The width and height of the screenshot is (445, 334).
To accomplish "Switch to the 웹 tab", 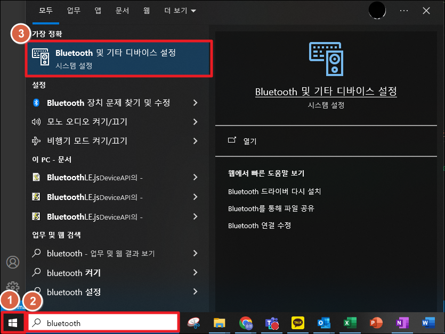I will pyautogui.click(x=147, y=11).
